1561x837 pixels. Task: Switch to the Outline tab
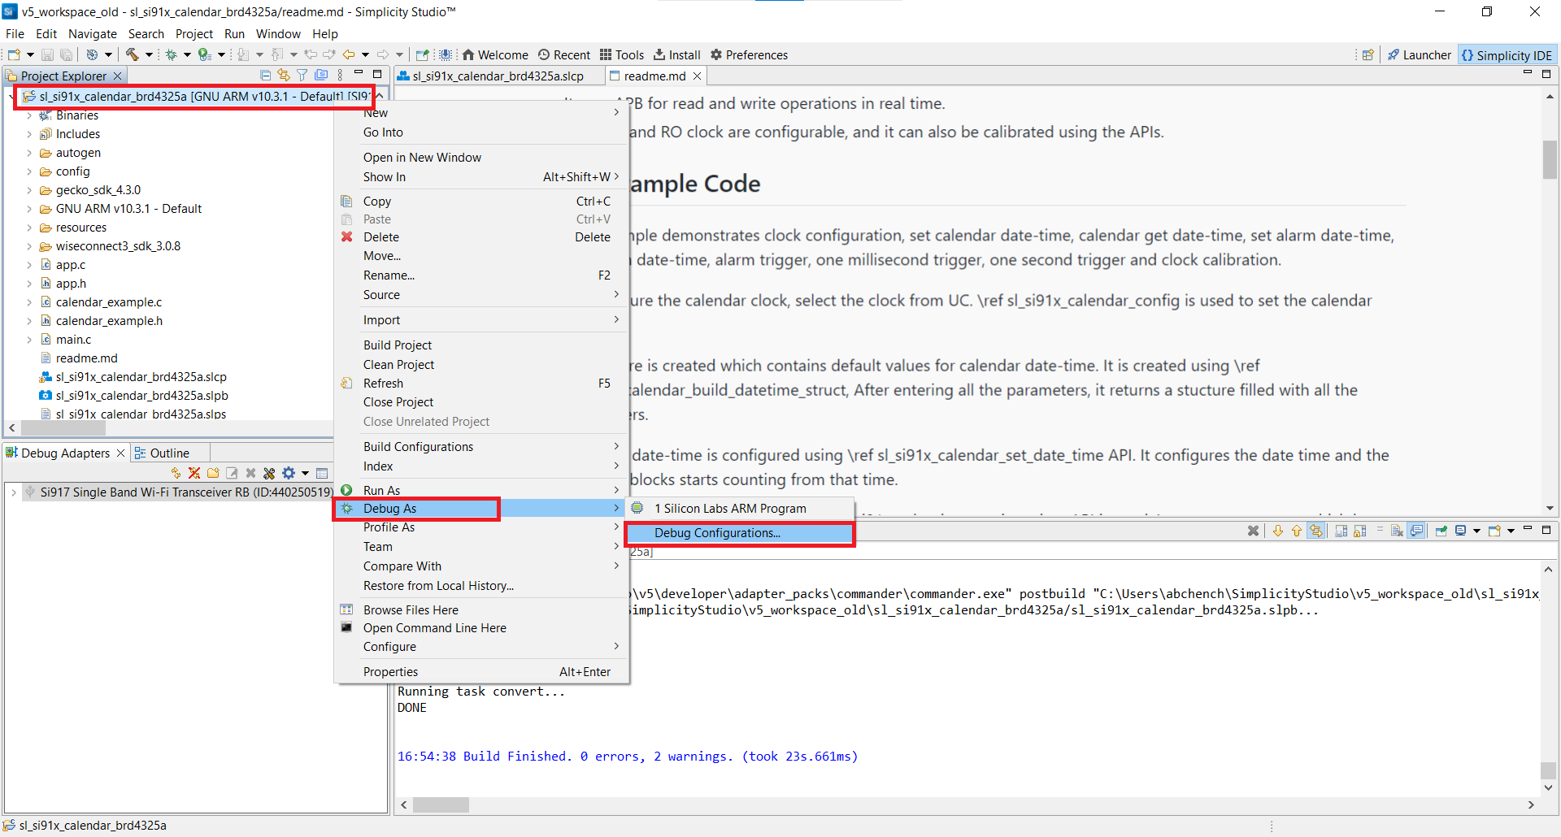tap(169, 453)
